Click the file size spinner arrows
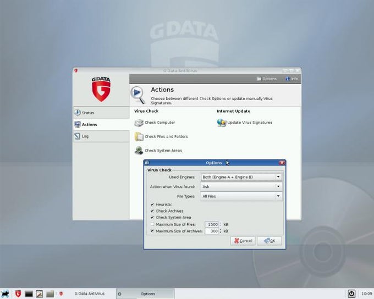The width and height of the screenshot is (374, 299). click(x=221, y=224)
